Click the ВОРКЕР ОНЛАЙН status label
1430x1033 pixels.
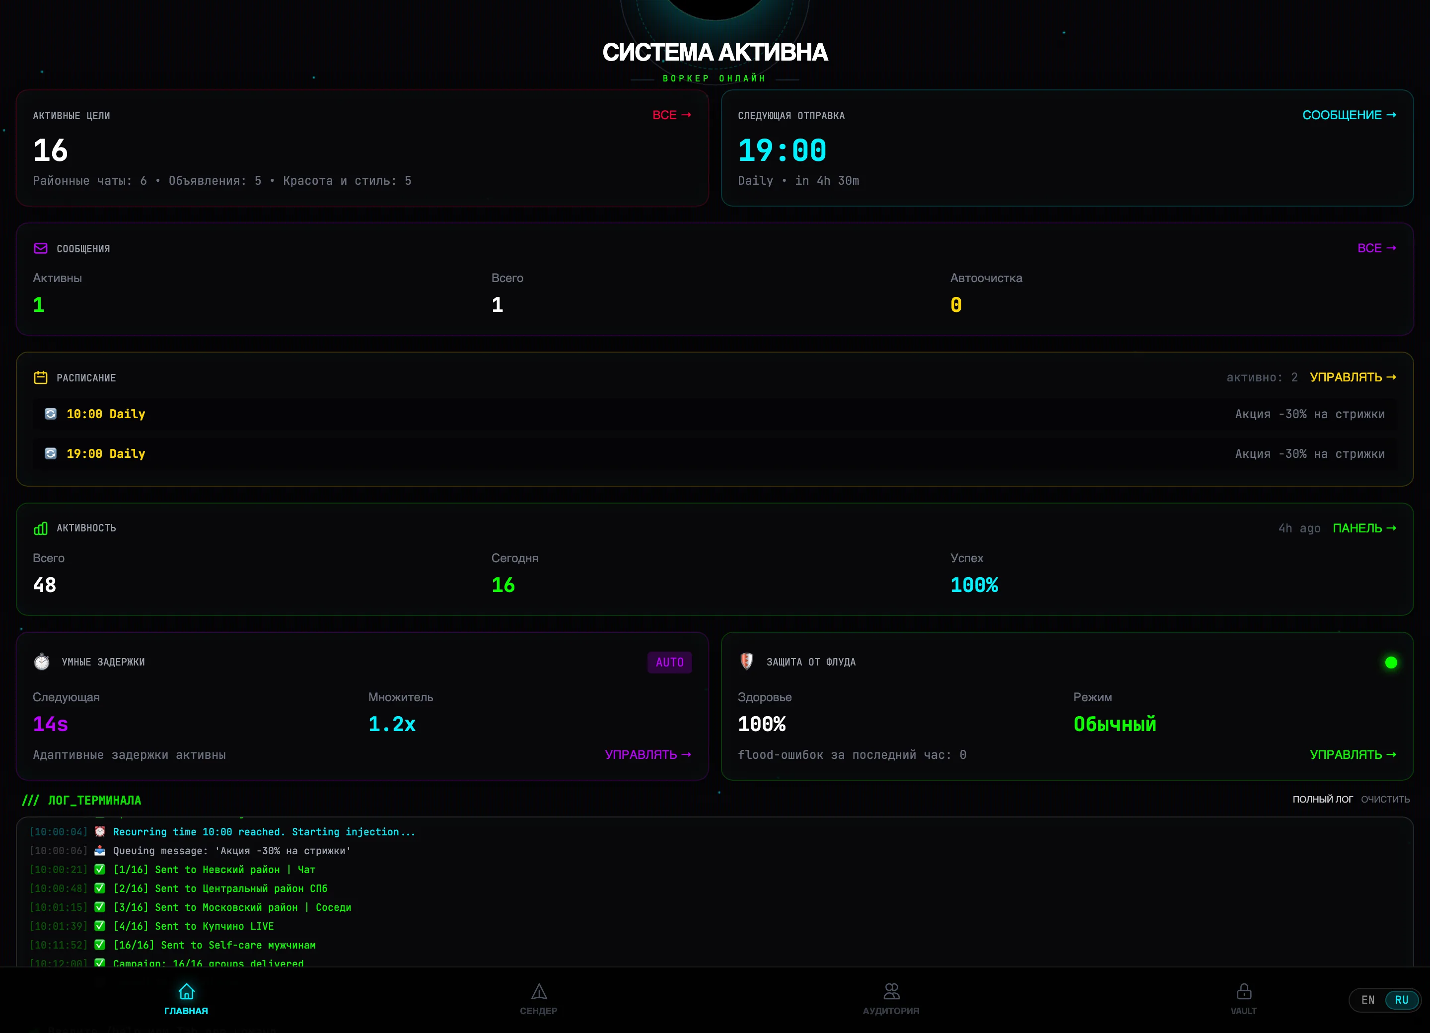[715, 78]
